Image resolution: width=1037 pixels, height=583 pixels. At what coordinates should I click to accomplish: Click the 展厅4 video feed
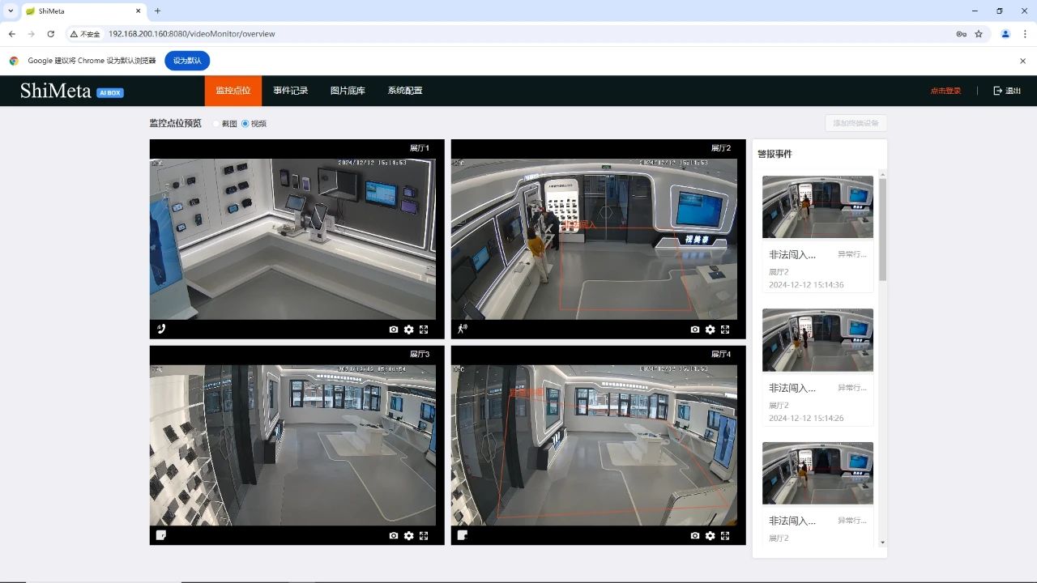click(x=594, y=445)
